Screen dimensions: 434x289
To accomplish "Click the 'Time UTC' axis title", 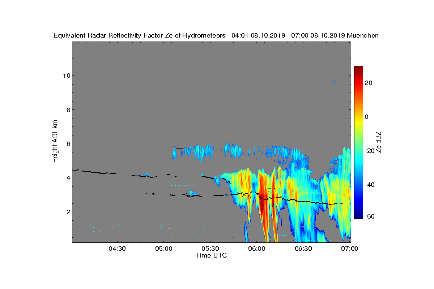I will point(212,255).
